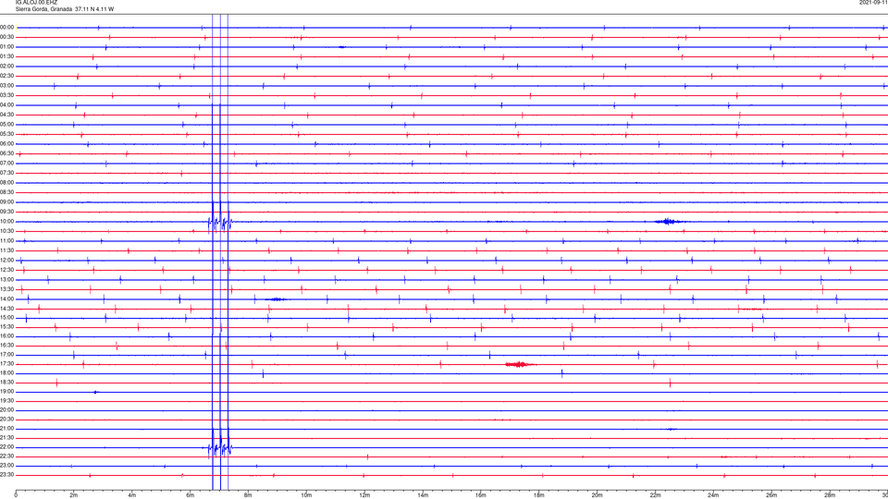
Task: Select the 14:00 trace time label
Action: coord(6,298)
